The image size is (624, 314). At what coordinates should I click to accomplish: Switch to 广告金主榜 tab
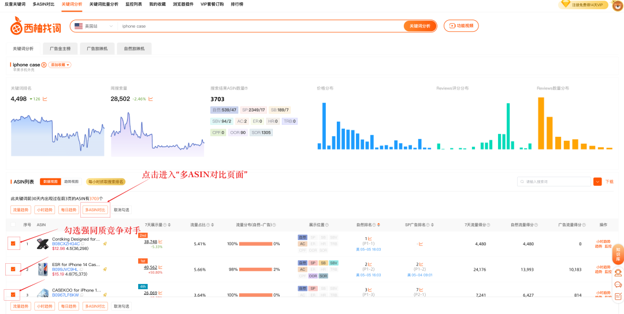click(x=60, y=48)
